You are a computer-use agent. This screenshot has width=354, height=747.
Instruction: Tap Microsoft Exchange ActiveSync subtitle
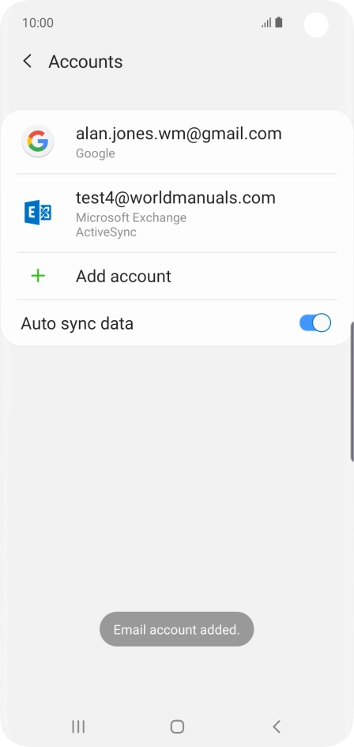tap(131, 224)
